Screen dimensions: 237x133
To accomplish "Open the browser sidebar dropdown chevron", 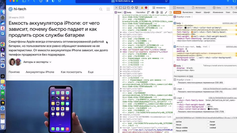I will tap(28, 1).
